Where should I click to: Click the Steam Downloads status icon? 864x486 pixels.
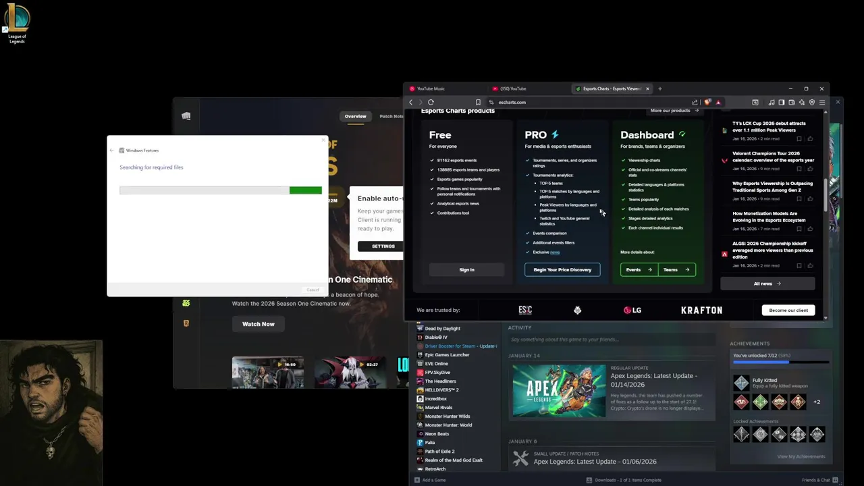click(x=589, y=480)
